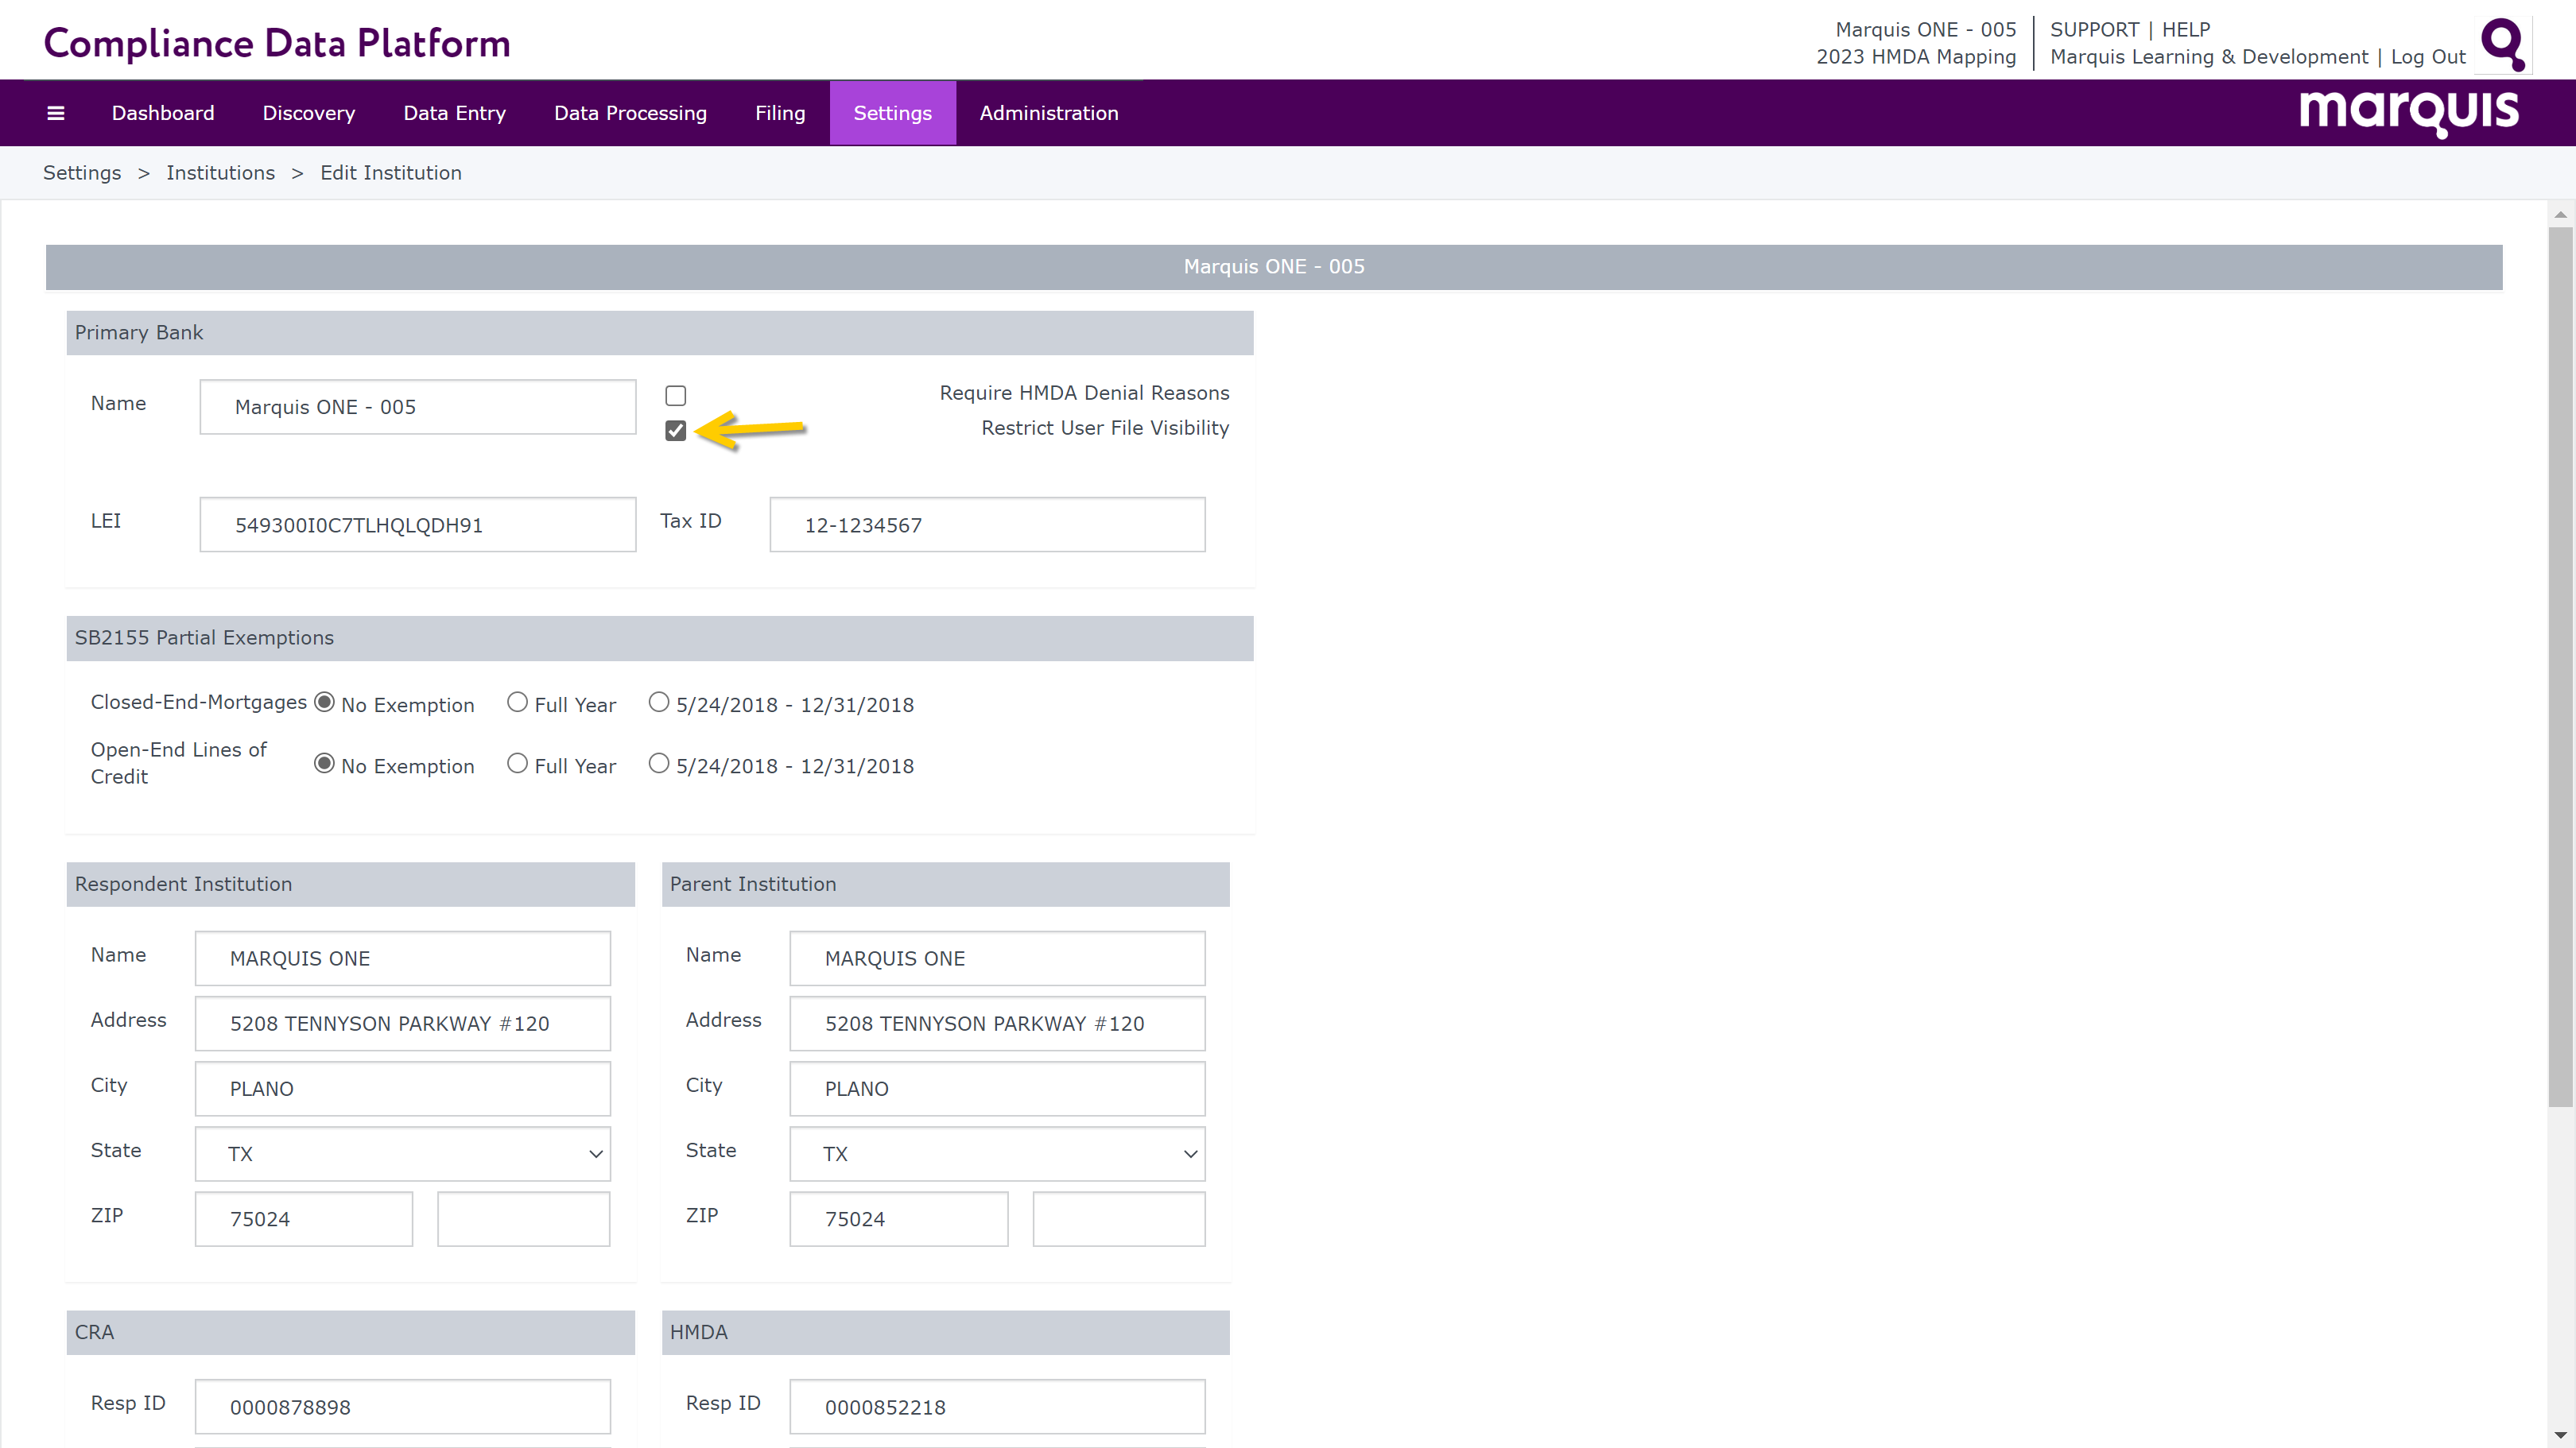
Task: Click the Primary Bank Name field
Action: [x=418, y=407]
